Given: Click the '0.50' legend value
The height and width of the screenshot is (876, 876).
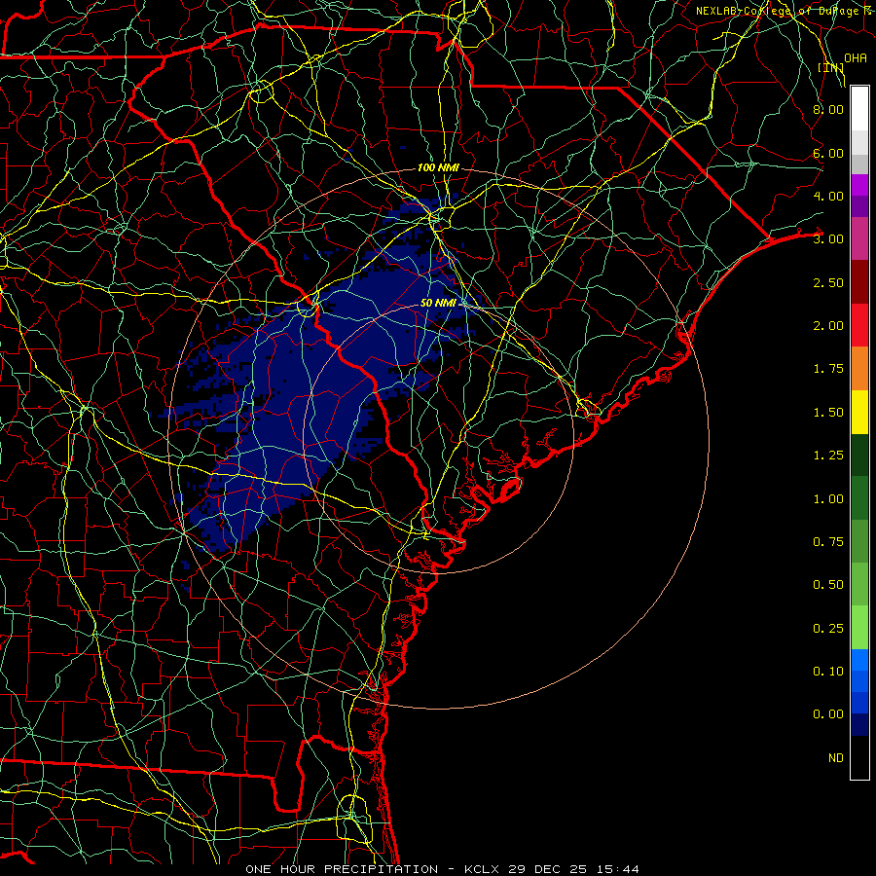Looking at the screenshot, I should (828, 585).
